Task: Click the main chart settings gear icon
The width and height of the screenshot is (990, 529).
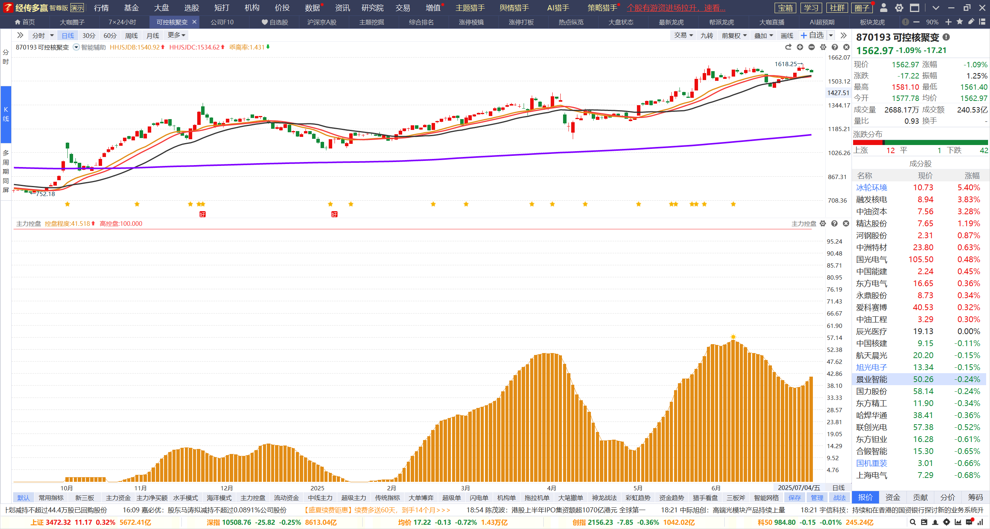Action: (823, 47)
